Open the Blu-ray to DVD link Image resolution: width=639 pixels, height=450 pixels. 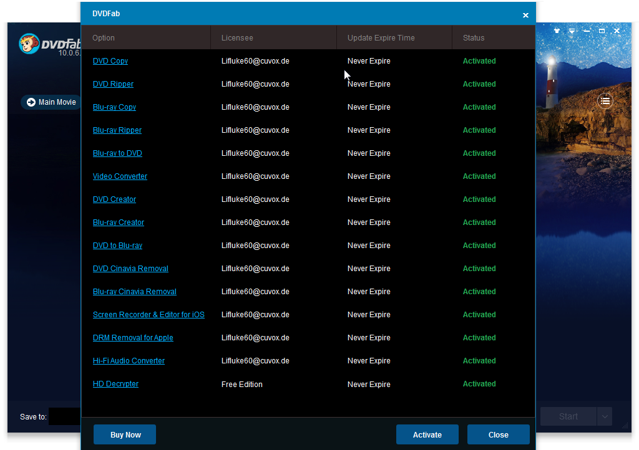(x=117, y=153)
